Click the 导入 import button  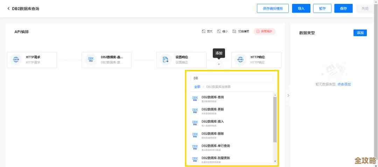pos(301,8)
